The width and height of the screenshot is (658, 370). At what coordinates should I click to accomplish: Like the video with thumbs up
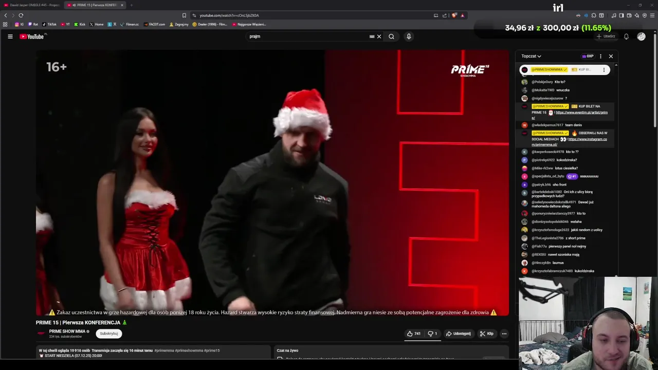(x=414, y=334)
